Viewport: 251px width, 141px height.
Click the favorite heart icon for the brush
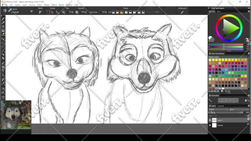[31, 11]
